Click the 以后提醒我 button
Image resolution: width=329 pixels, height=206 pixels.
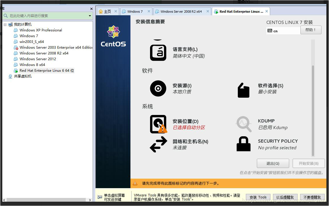click(285, 197)
